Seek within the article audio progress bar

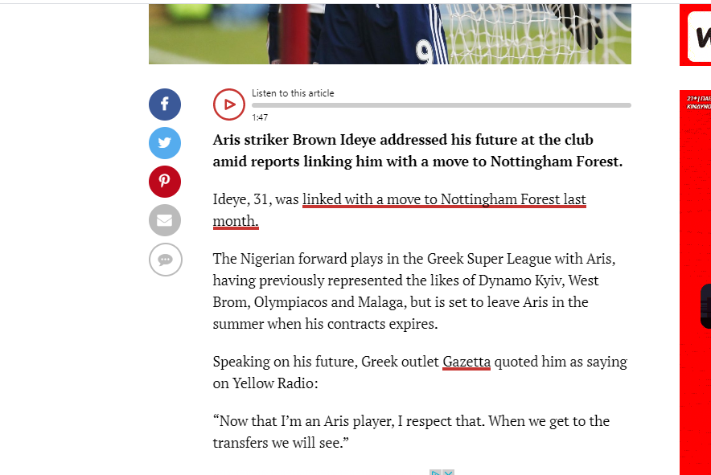pos(441,105)
